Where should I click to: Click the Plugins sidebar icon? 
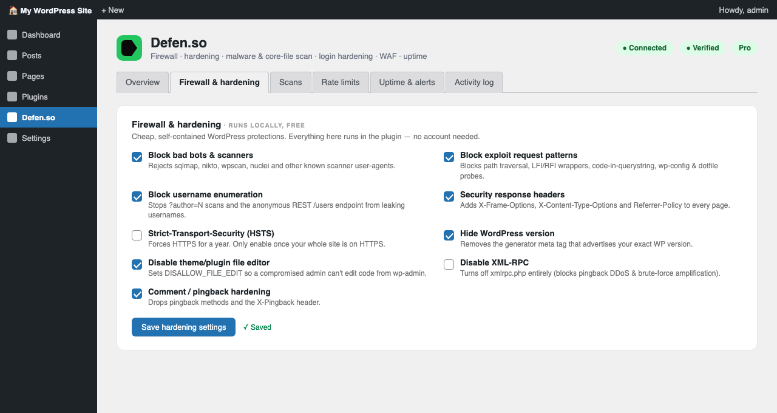point(12,97)
